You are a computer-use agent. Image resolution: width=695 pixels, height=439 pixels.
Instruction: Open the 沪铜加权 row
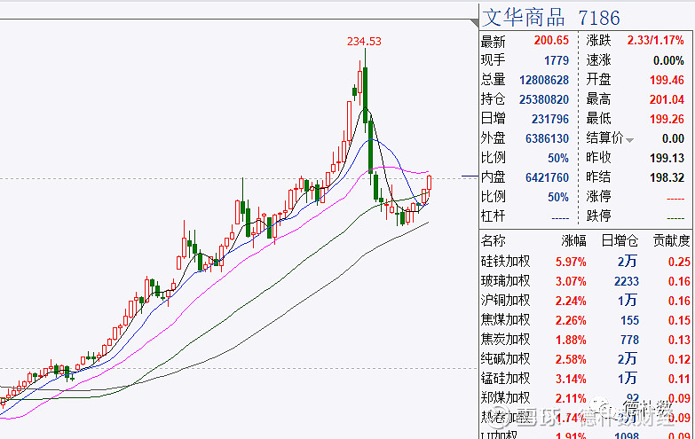tap(586, 301)
